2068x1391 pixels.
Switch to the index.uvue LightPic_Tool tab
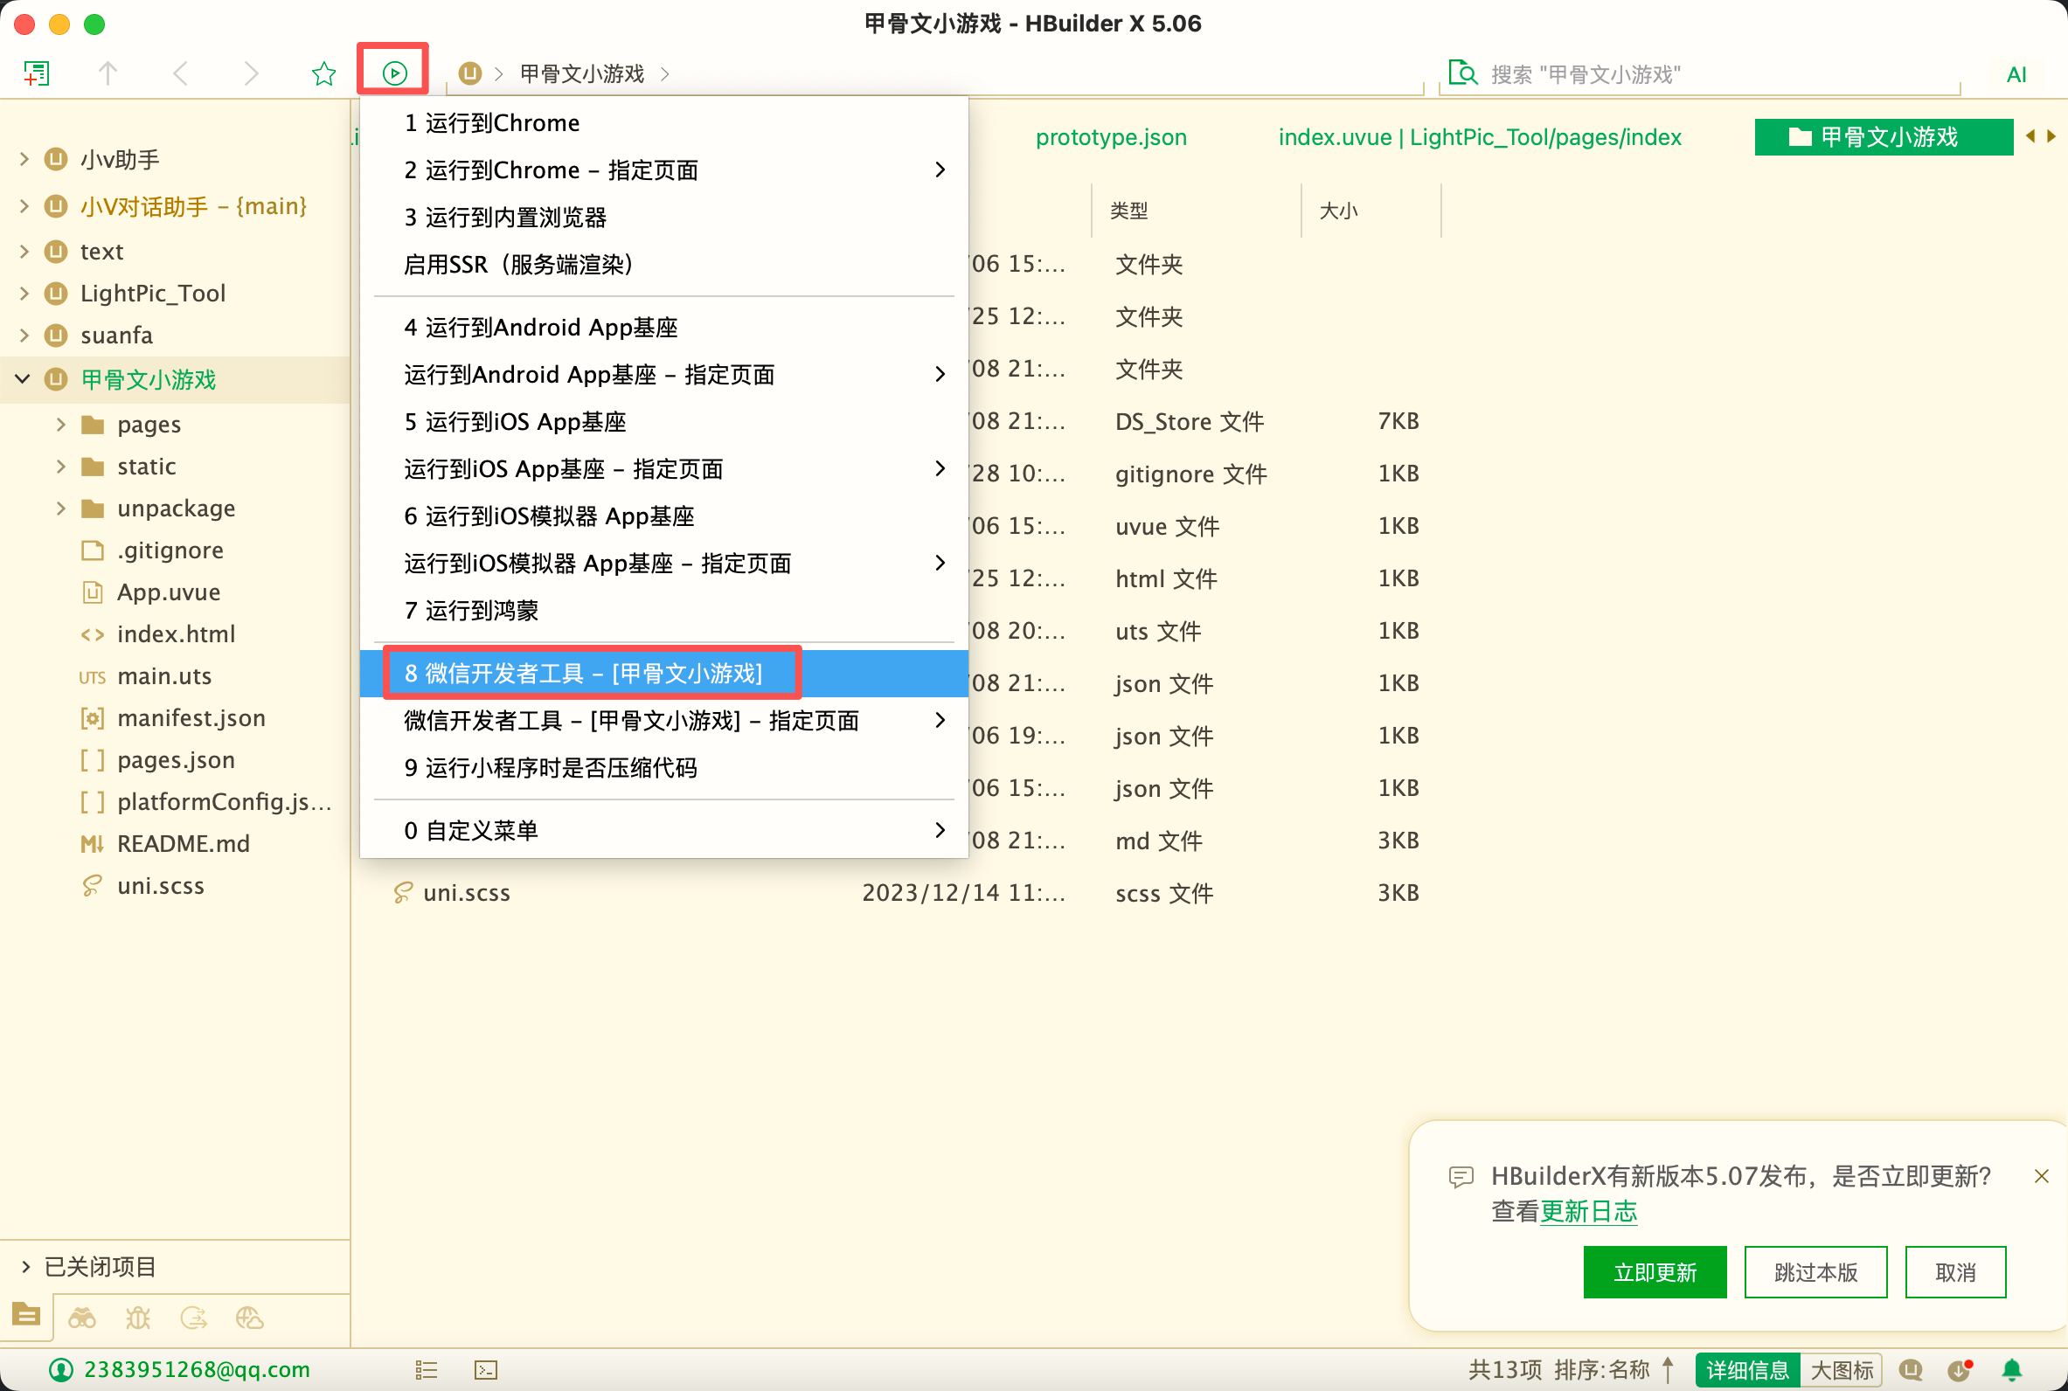click(x=1480, y=136)
